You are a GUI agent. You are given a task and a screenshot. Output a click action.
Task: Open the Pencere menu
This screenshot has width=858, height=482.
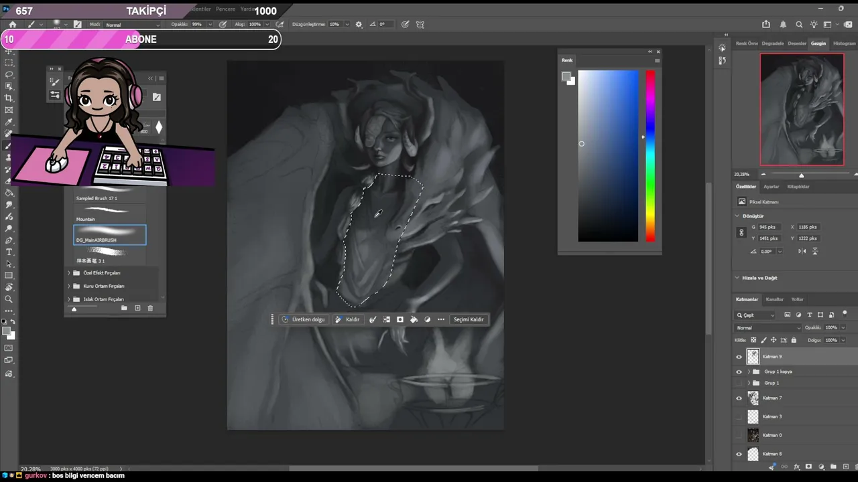click(x=225, y=9)
